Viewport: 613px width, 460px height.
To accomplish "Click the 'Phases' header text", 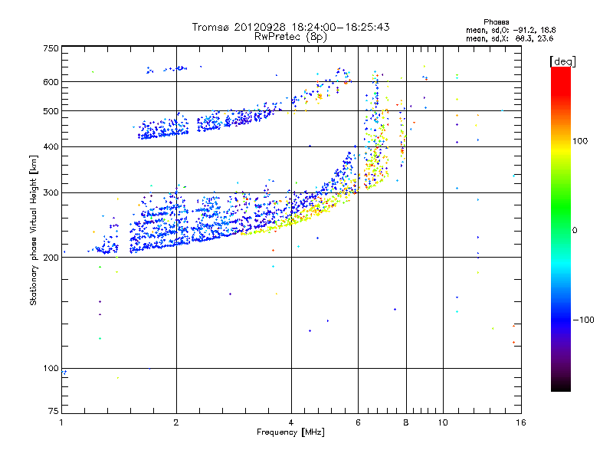I will [x=496, y=22].
